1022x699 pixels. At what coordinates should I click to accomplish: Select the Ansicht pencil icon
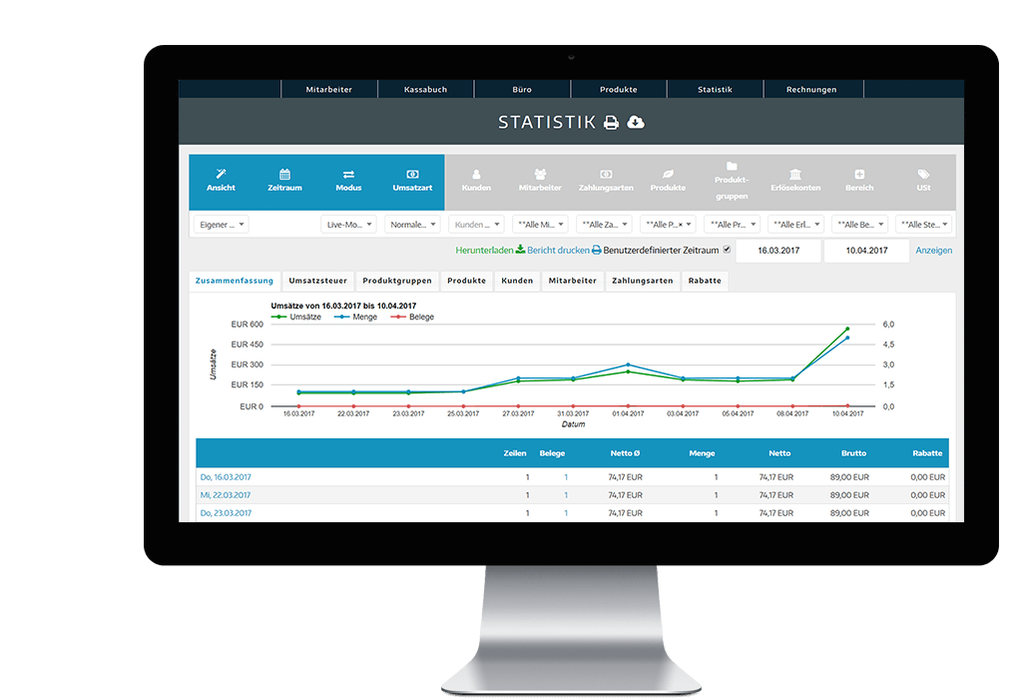222,173
